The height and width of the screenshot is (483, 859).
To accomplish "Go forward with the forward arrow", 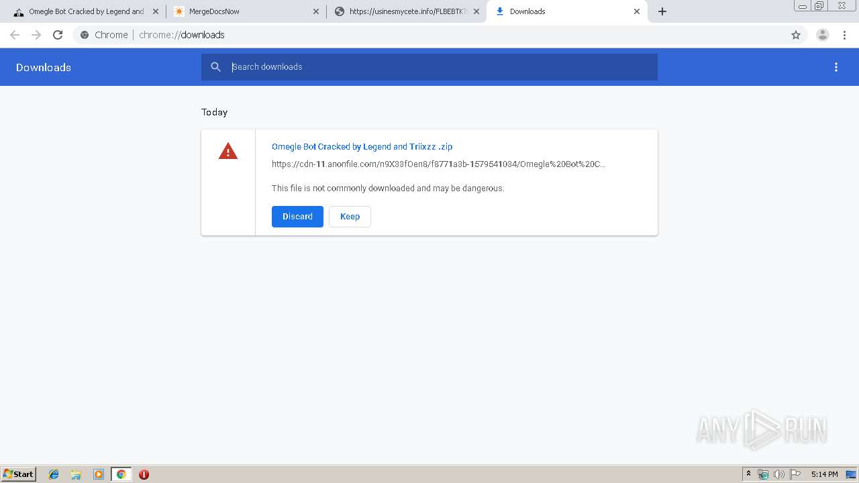I will click(x=36, y=35).
